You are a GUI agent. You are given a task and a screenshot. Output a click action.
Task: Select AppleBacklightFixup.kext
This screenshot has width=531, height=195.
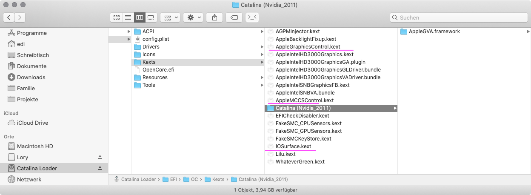306,39
